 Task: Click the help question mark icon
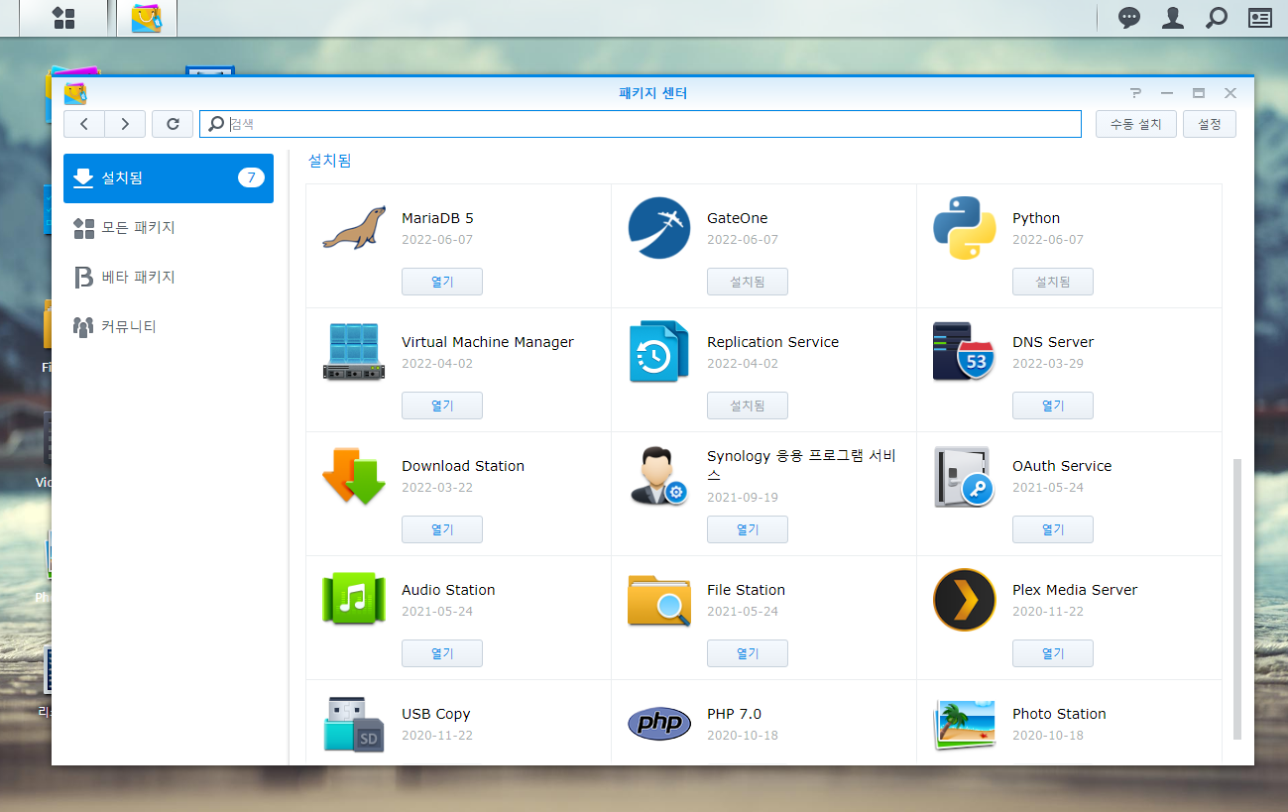tap(1136, 93)
